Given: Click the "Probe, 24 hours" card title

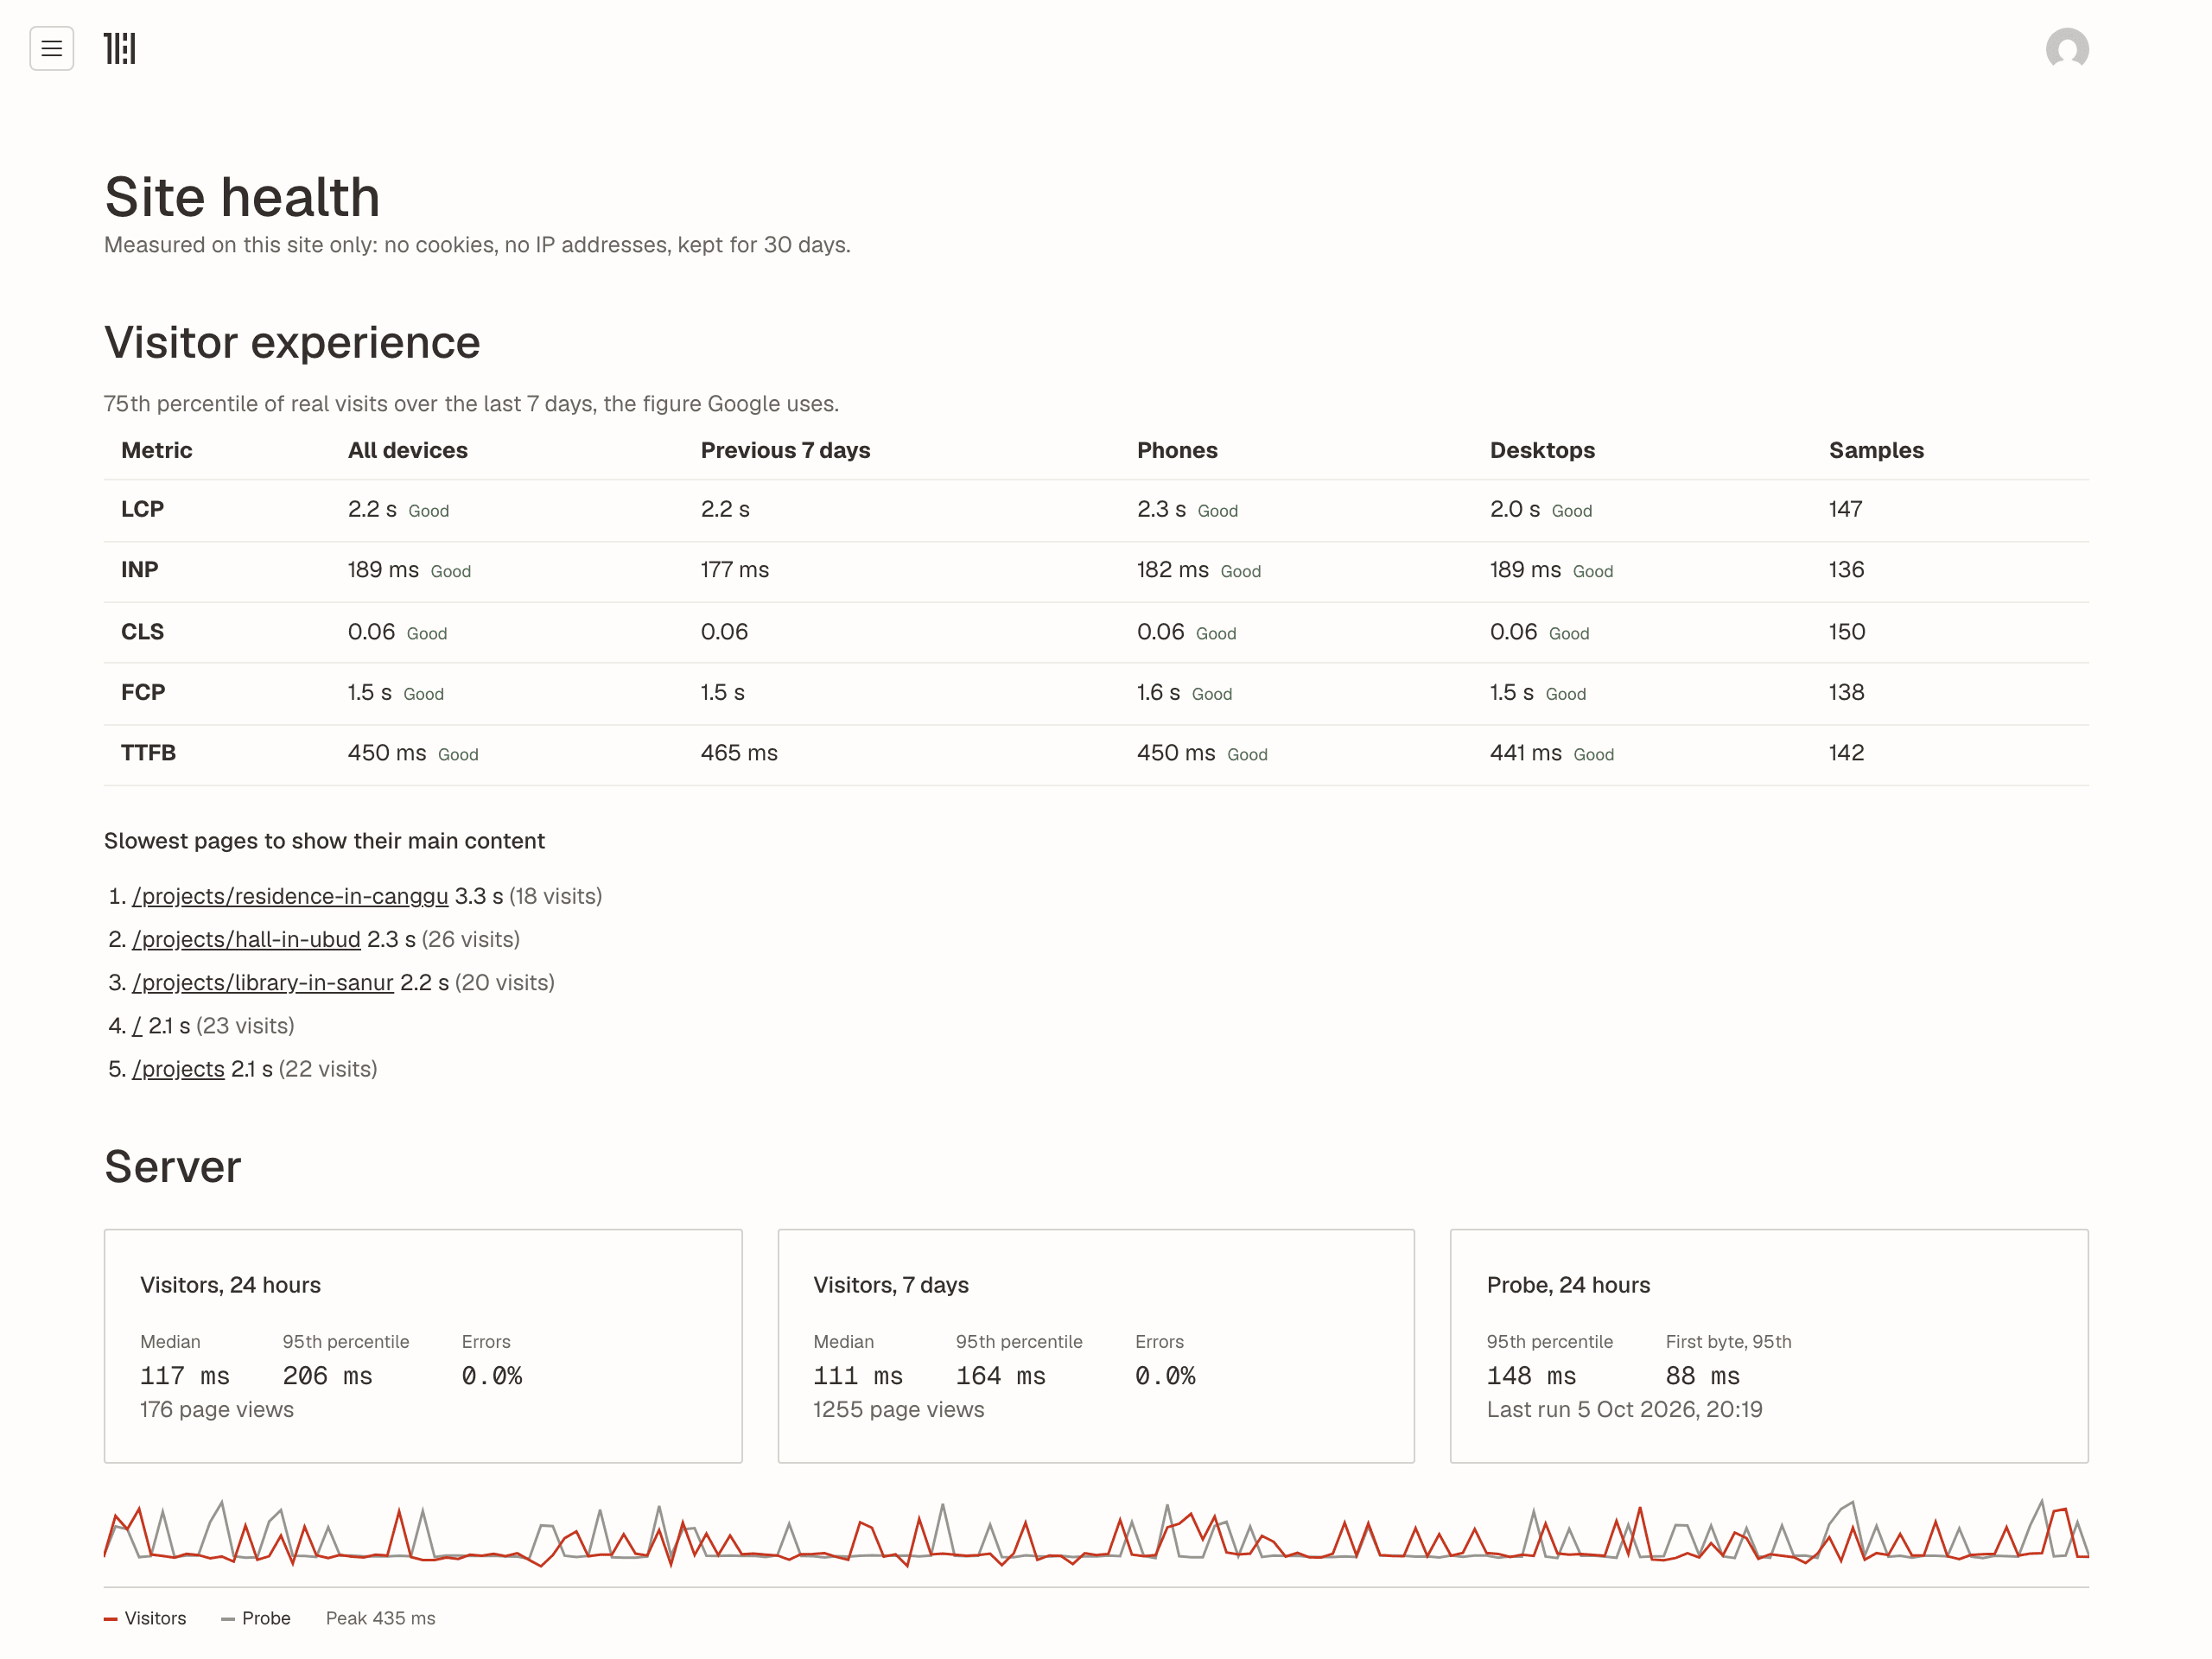Looking at the screenshot, I should tap(1568, 1285).
